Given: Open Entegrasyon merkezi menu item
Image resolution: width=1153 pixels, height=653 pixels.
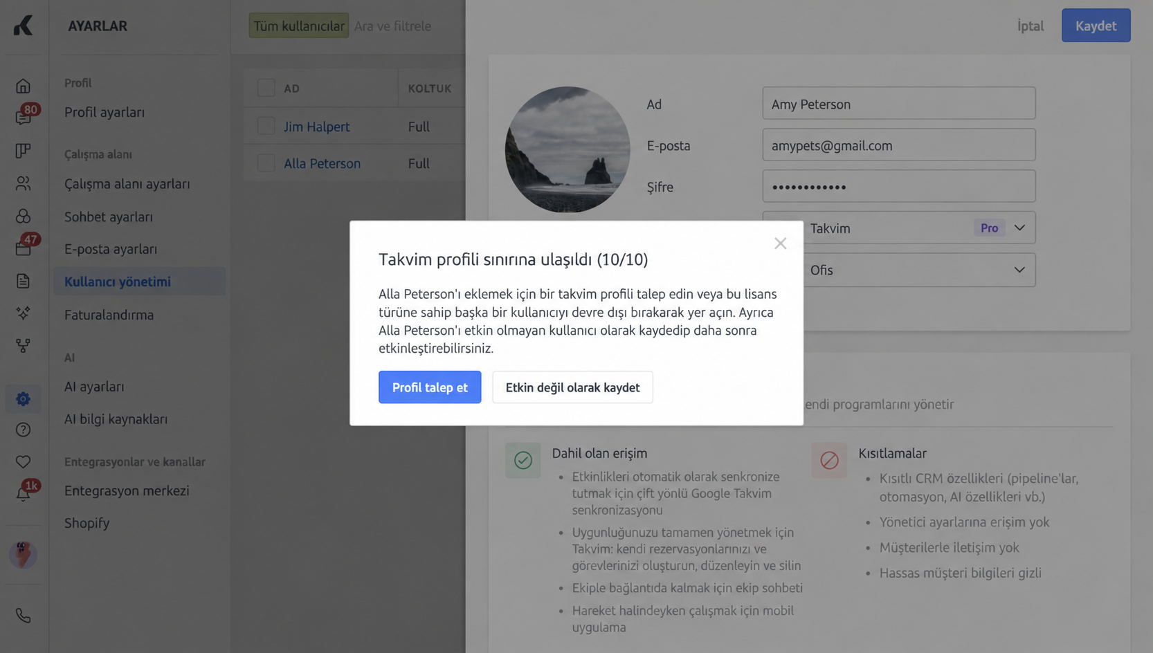Looking at the screenshot, I should coord(127,490).
